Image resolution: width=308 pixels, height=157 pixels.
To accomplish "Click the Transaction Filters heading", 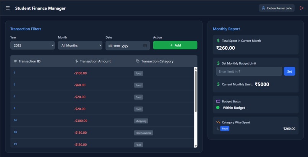I will click(x=26, y=29).
